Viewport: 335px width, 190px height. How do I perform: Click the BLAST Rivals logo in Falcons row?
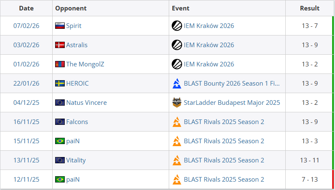click(177, 122)
